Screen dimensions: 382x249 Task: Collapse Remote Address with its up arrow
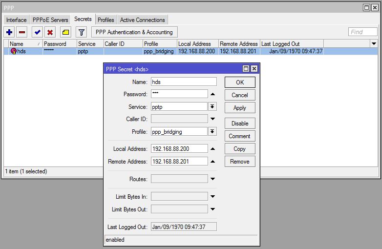click(x=212, y=162)
